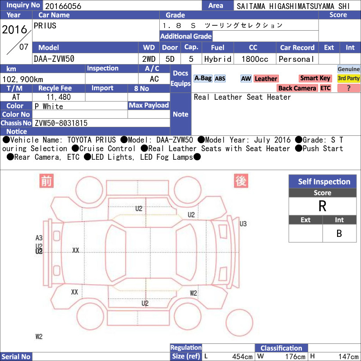Click the interior grade B
The width and height of the screenshot is (361, 361).
pos(339,233)
